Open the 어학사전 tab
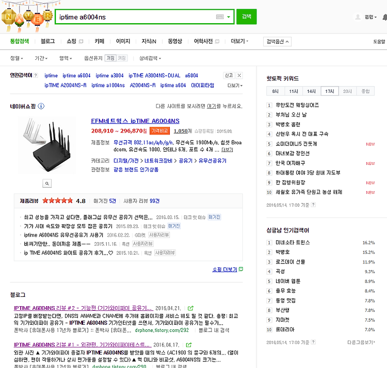387x368 pixels. coord(203,41)
